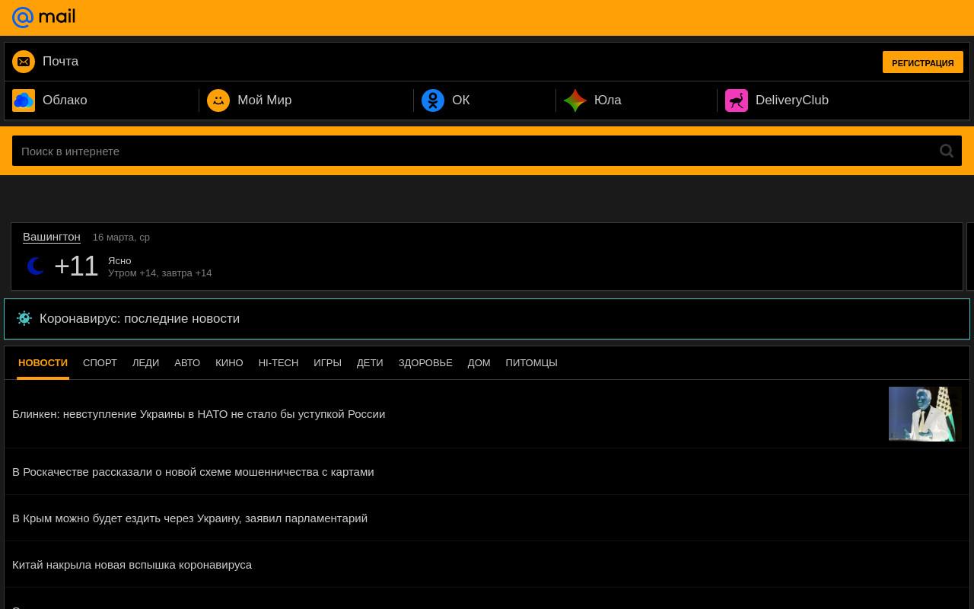Click the search magnifier icon
This screenshot has height=609, width=974.
[x=947, y=151]
